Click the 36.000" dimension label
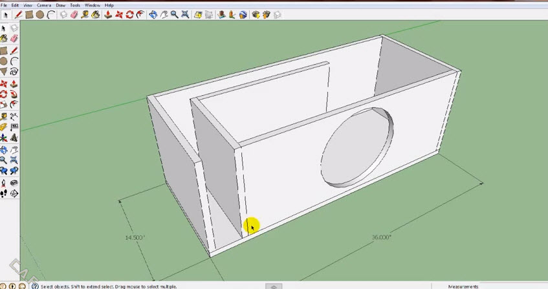548x289 pixels. pyautogui.click(x=381, y=237)
